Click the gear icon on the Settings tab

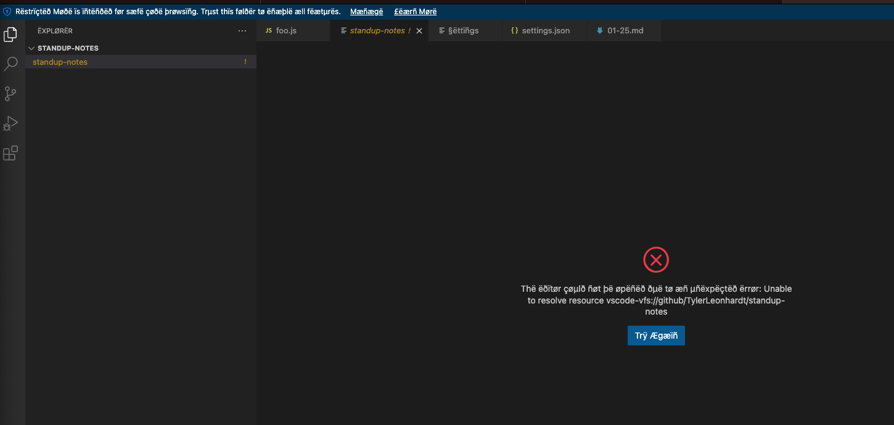441,30
